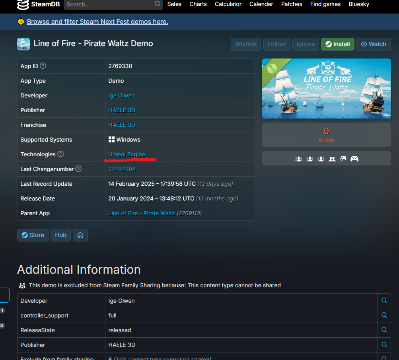Go to the Patches page
This screenshot has height=360, width=399.
click(292, 4)
